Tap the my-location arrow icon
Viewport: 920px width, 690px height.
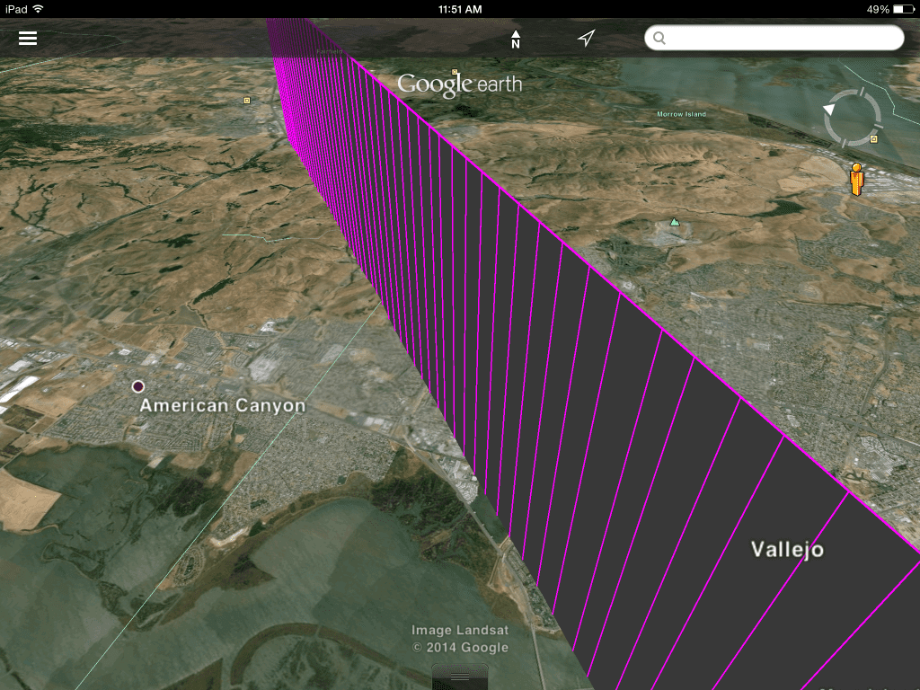tap(586, 38)
